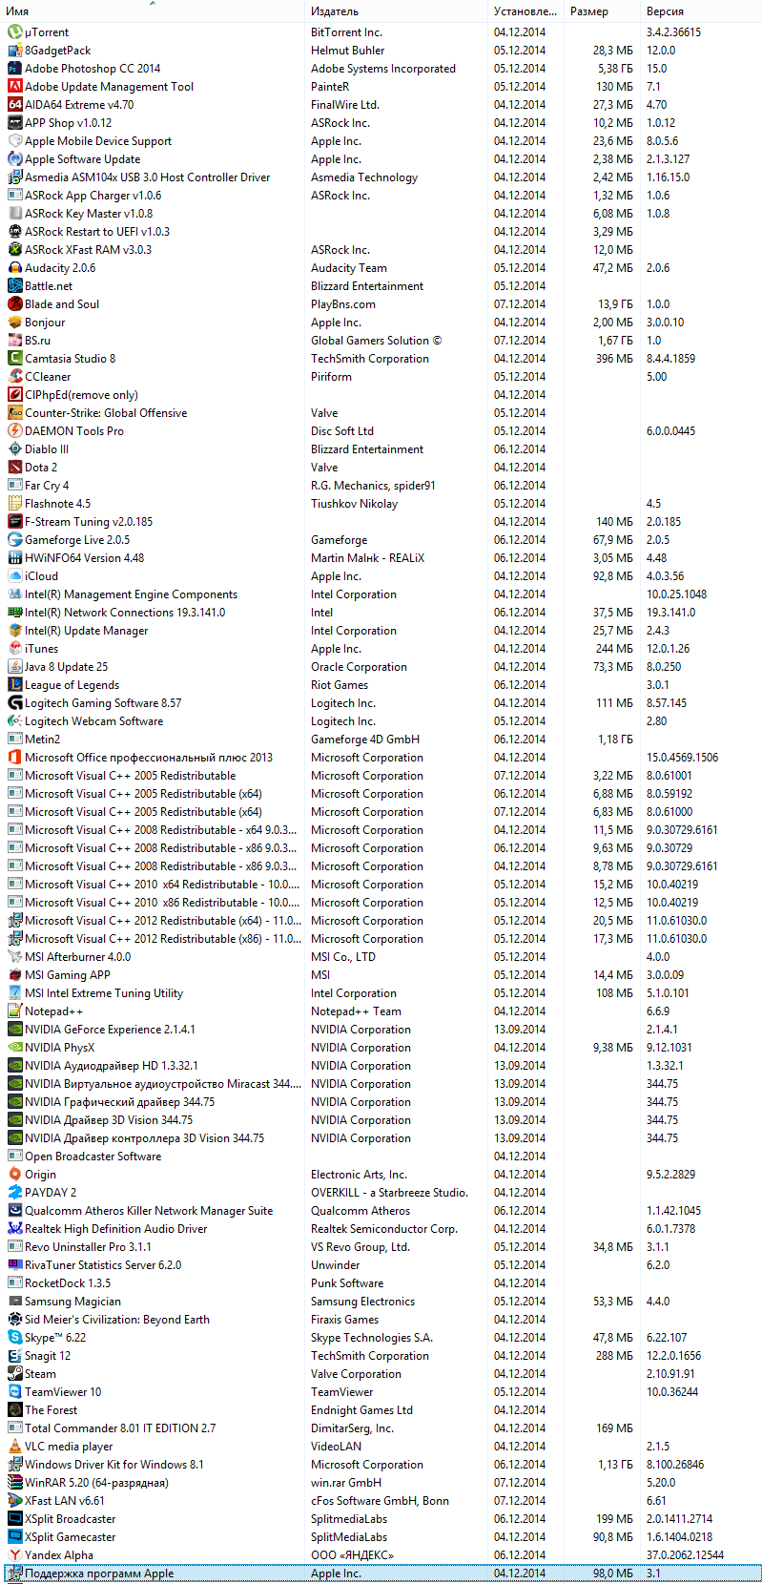Select ASRock XFast RAM v3.0.3 entry
Viewport: 762px width, 1584px height.
(88, 249)
